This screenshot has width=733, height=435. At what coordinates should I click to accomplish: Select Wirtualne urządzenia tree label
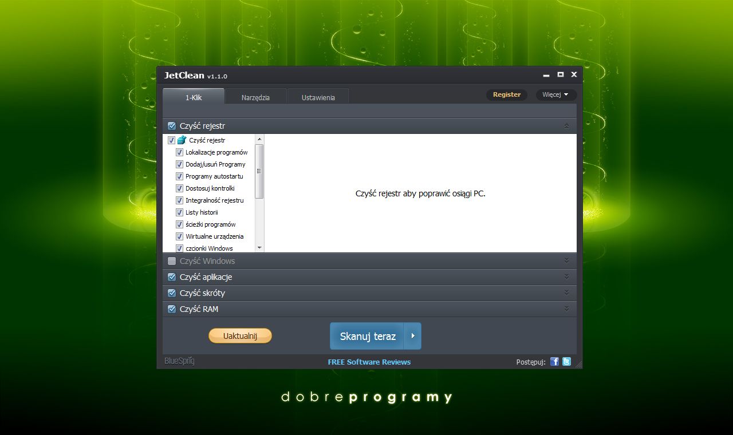tap(215, 236)
